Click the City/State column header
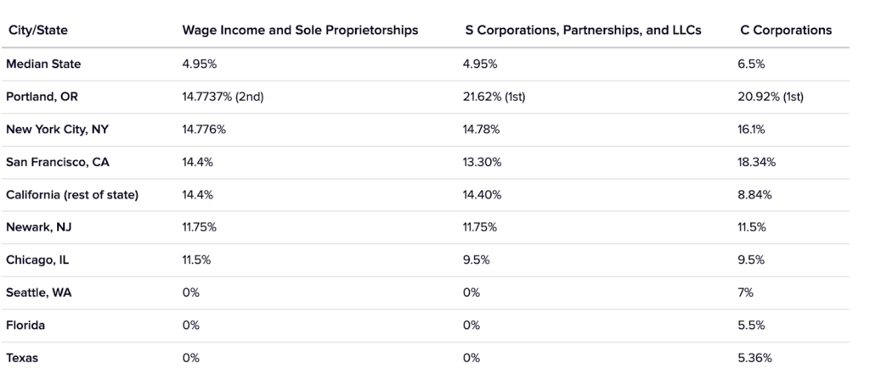870x379 pixels. point(37,31)
